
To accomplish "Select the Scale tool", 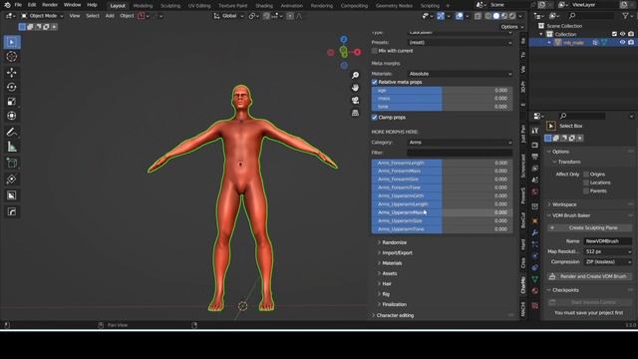I will point(12,102).
